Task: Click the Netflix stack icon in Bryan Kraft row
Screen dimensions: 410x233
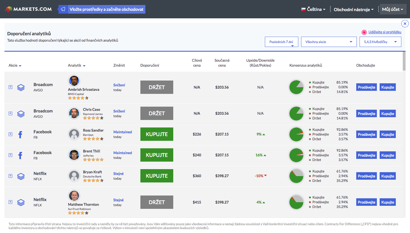Action: [x=21, y=176]
